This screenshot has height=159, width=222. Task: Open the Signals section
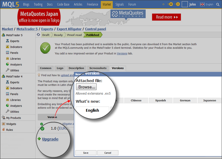(x=119, y=4)
